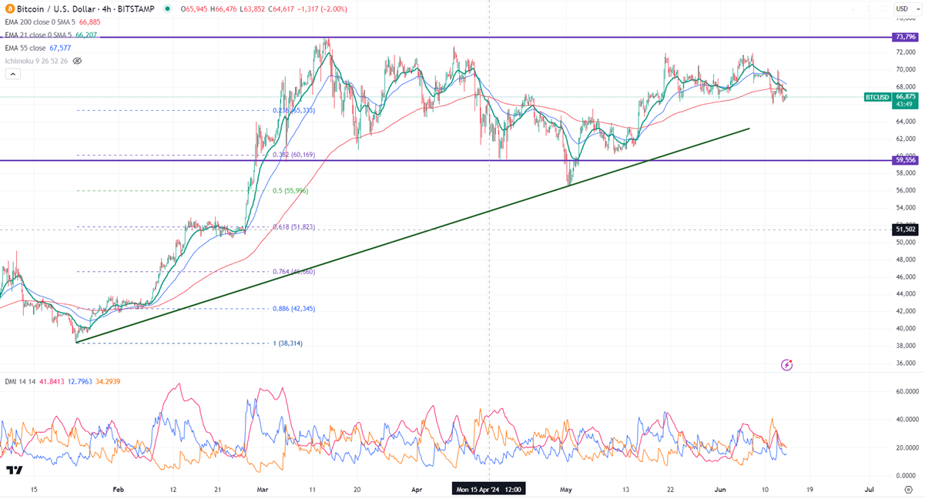This screenshot has width=925, height=499.
Task: Show the hidden Ichimoku indicator via eye icon
Action: tap(77, 60)
